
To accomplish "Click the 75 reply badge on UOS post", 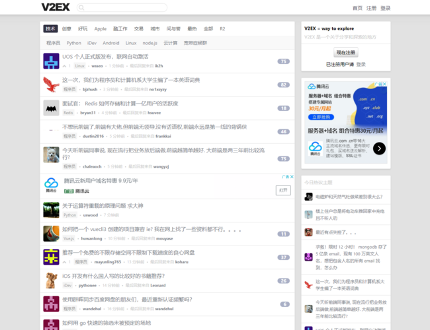I will 284,61.
